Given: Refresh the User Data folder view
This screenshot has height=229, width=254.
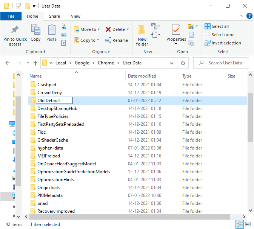Looking at the screenshot, I should 183,63.
